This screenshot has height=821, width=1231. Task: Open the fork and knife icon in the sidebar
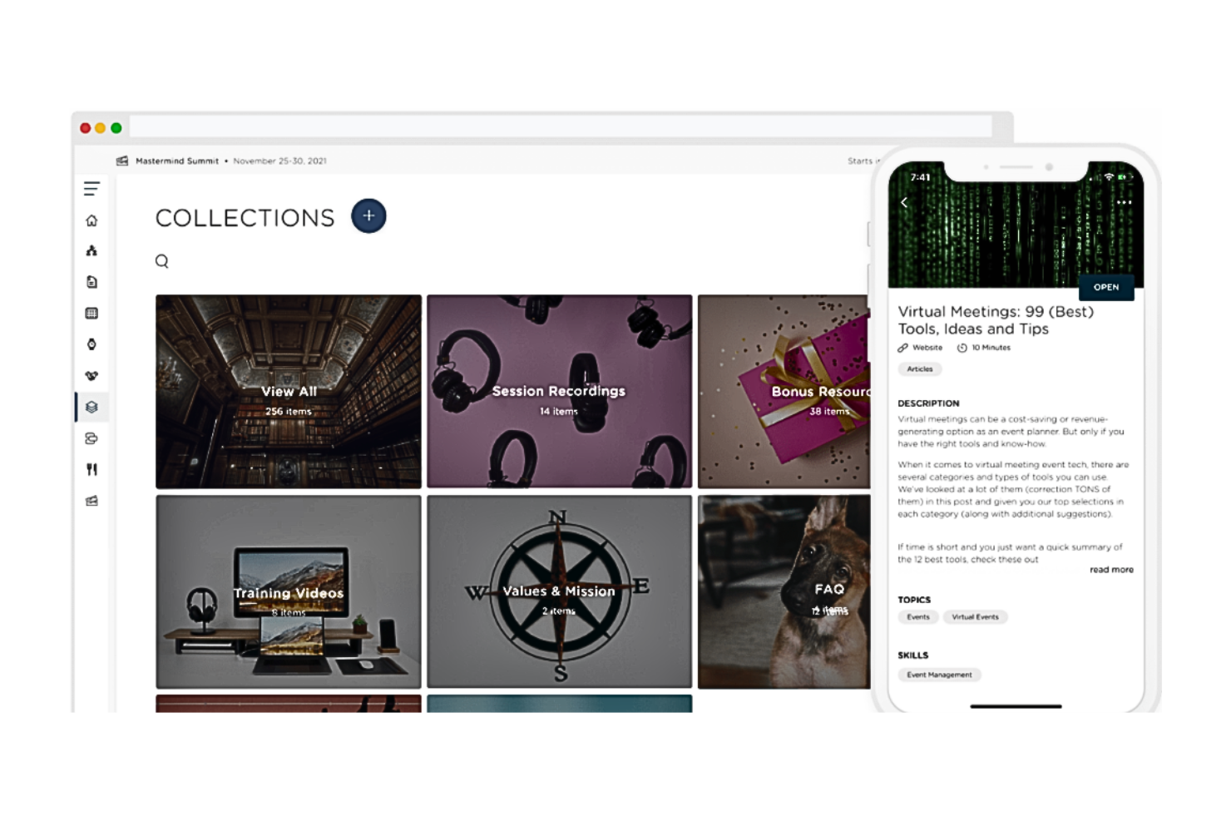coord(91,469)
